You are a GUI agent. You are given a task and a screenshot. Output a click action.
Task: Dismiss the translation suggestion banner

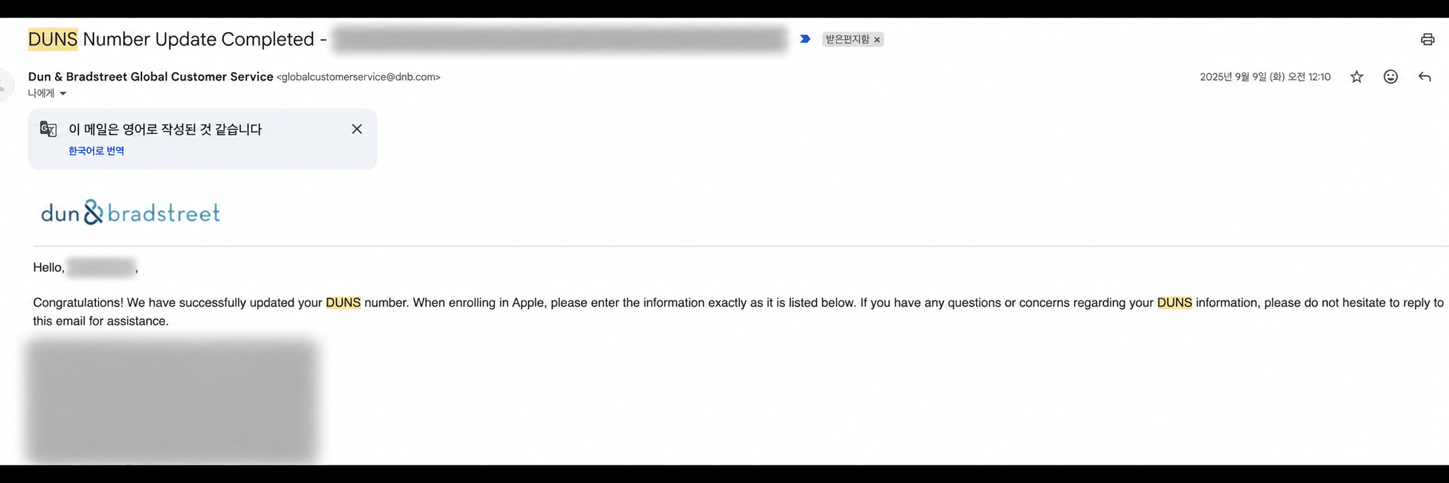click(x=357, y=129)
